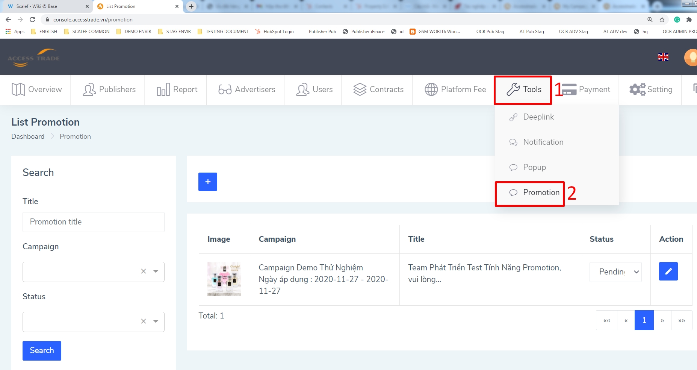Click the blue pencil edit icon
The image size is (697, 370).
click(x=668, y=271)
